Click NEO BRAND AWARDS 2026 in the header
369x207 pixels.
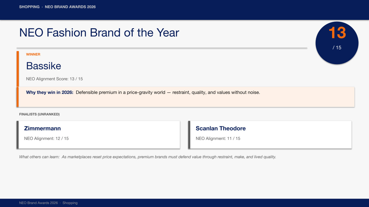(70, 7)
